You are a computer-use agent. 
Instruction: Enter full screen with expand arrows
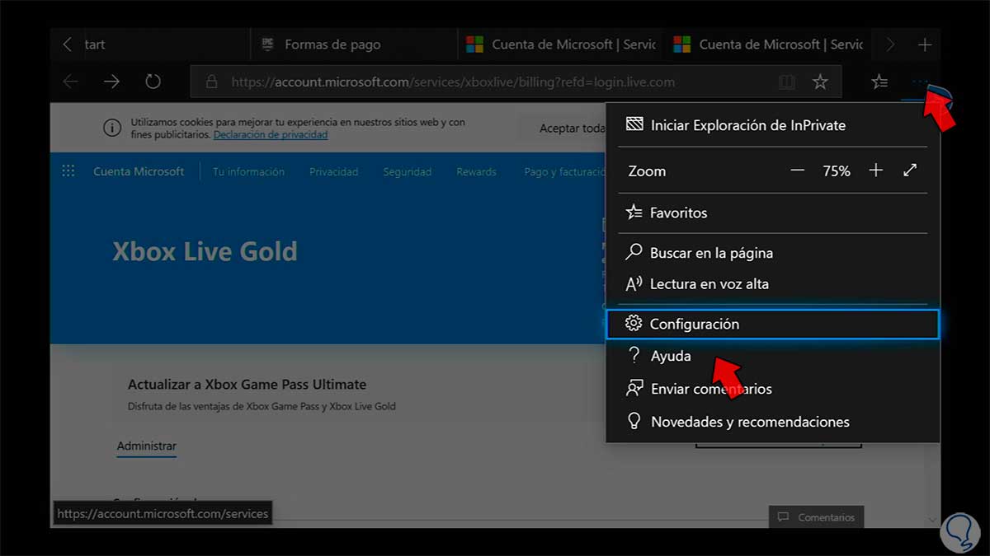[910, 171]
